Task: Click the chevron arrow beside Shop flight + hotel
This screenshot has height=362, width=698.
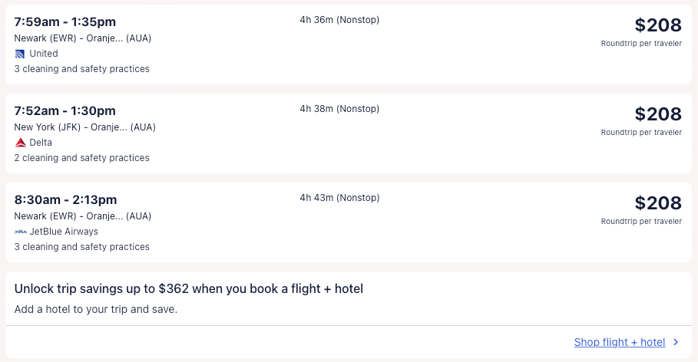Action: click(676, 343)
